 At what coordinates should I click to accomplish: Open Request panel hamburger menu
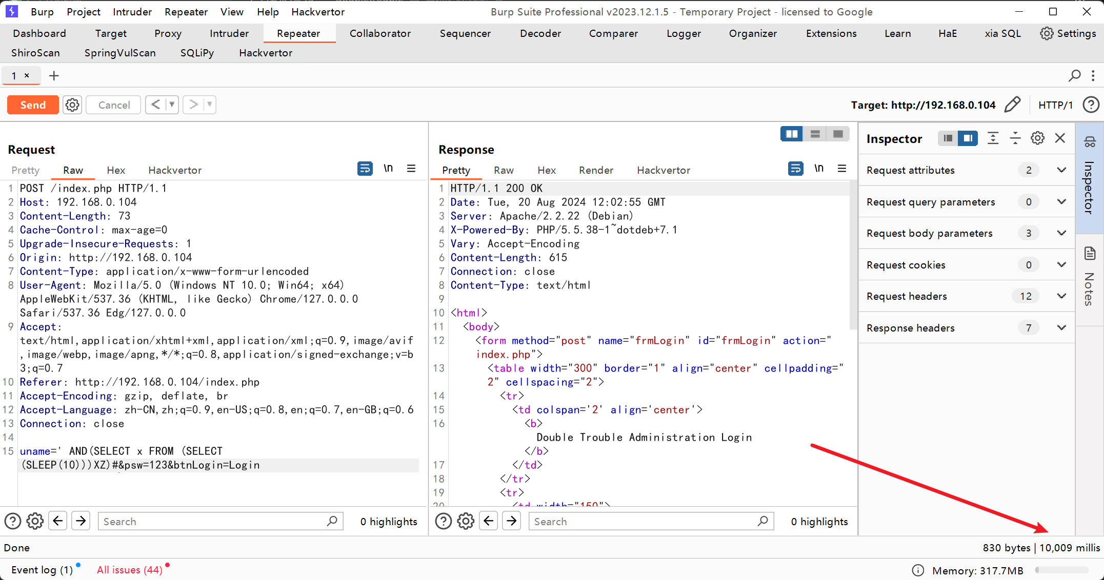click(x=411, y=169)
